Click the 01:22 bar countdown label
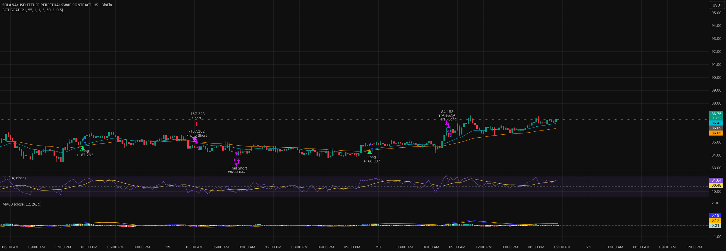 (716, 118)
